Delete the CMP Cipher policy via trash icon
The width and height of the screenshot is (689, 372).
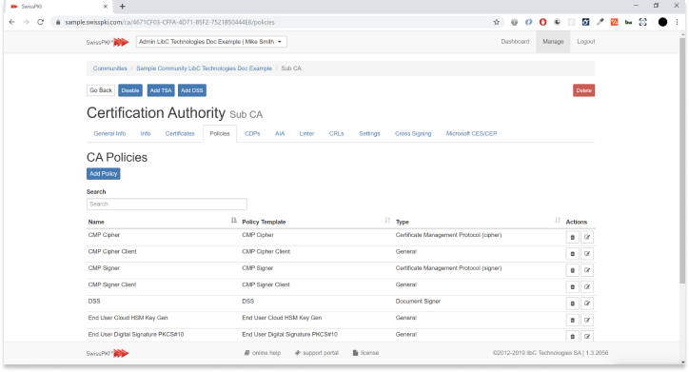click(572, 237)
